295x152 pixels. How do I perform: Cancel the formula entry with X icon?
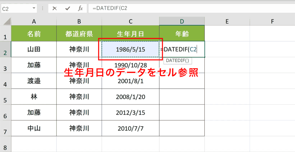(x=54, y=8)
